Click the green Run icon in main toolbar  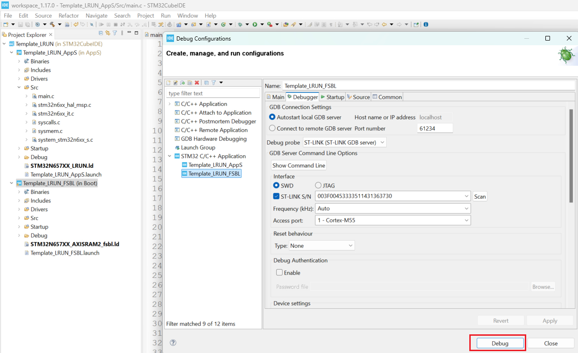(255, 24)
